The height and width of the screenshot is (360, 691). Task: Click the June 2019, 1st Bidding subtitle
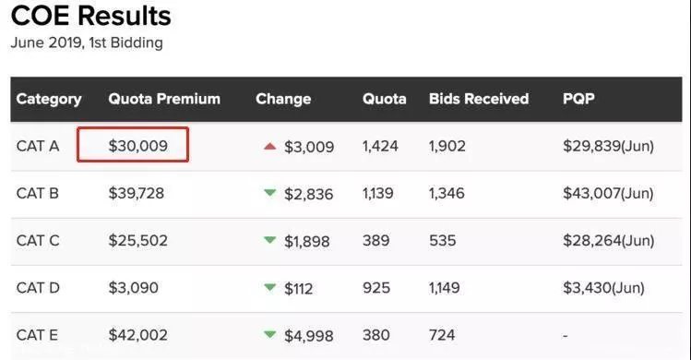[x=87, y=42]
